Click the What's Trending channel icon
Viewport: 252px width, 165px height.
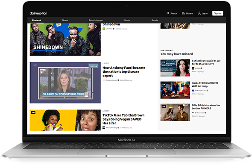(104, 128)
